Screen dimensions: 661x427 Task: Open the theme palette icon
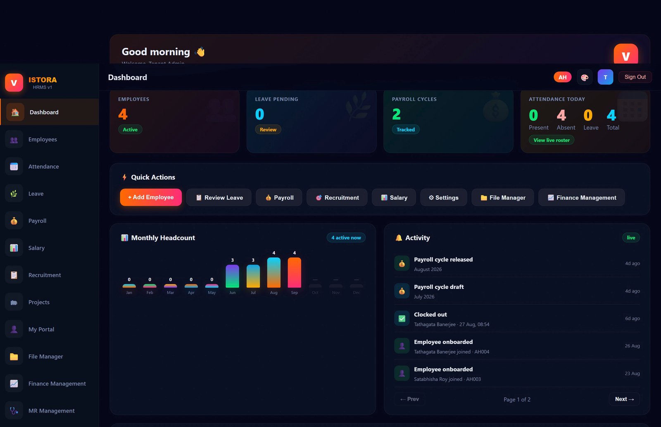(585, 77)
